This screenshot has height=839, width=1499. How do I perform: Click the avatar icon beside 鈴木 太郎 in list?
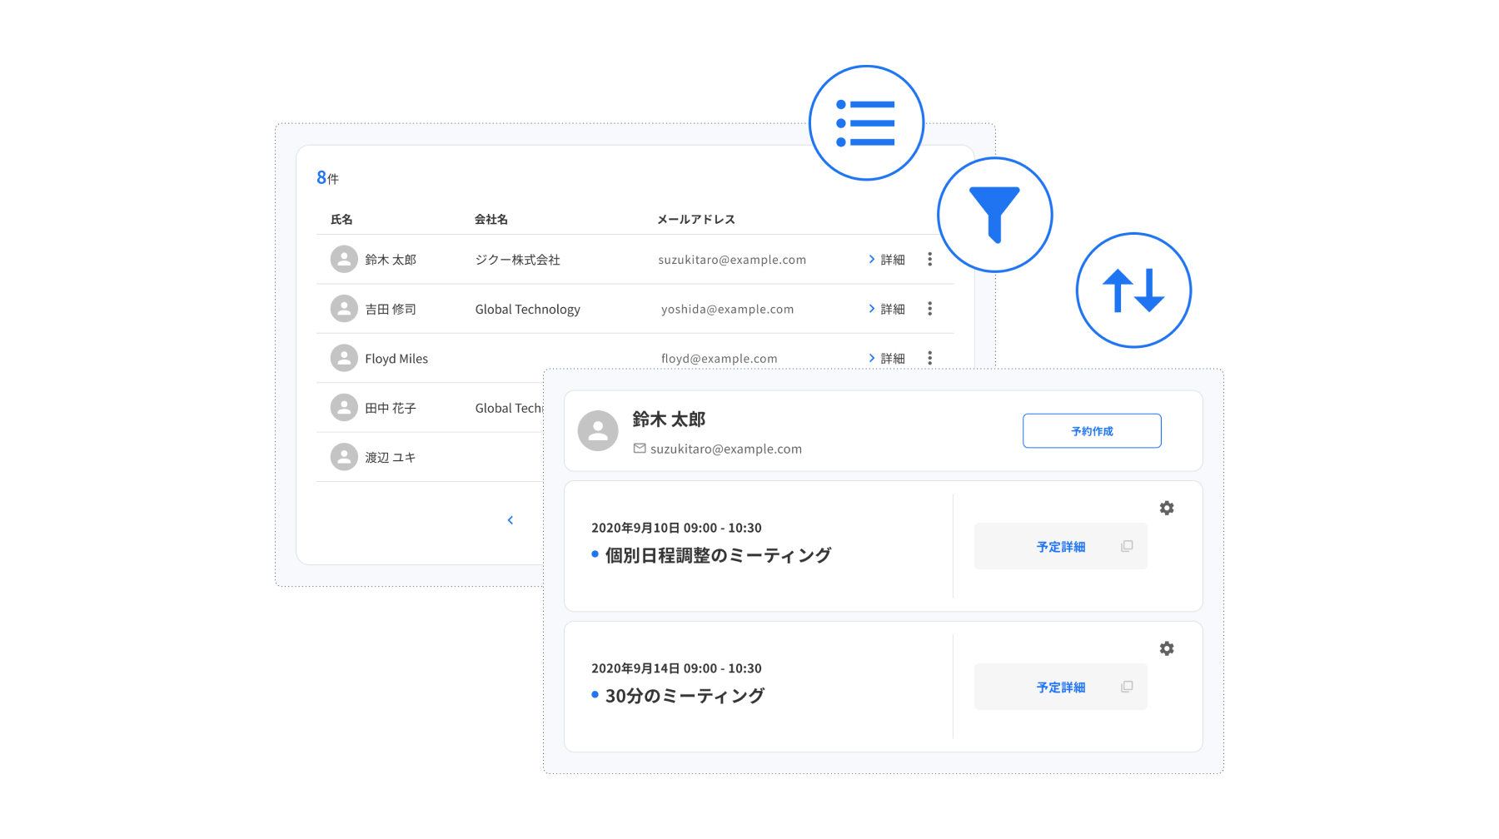point(344,260)
